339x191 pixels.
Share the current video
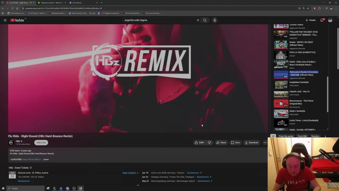coord(221,142)
